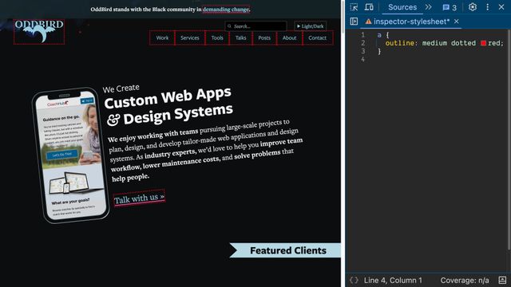Click the Featured Clients banner heading
This screenshot has height=287, width=511.
point(288,250)
